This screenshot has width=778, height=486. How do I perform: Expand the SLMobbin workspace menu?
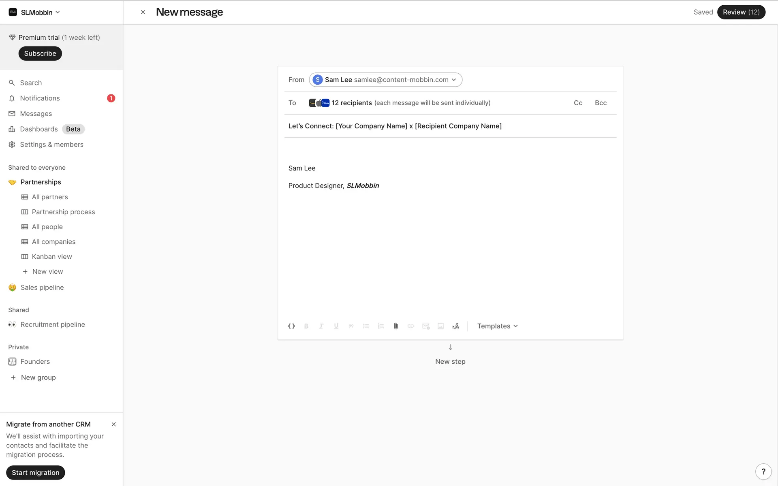click(x=35, y=12)
